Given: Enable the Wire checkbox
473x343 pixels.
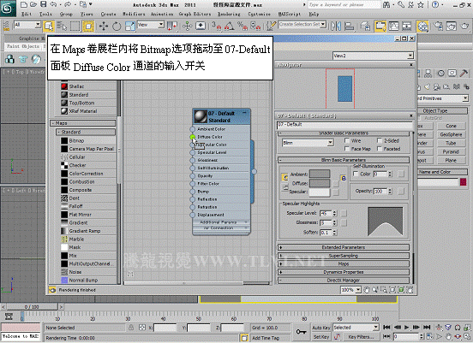Looking at the screenshot, I should point(347,140).
